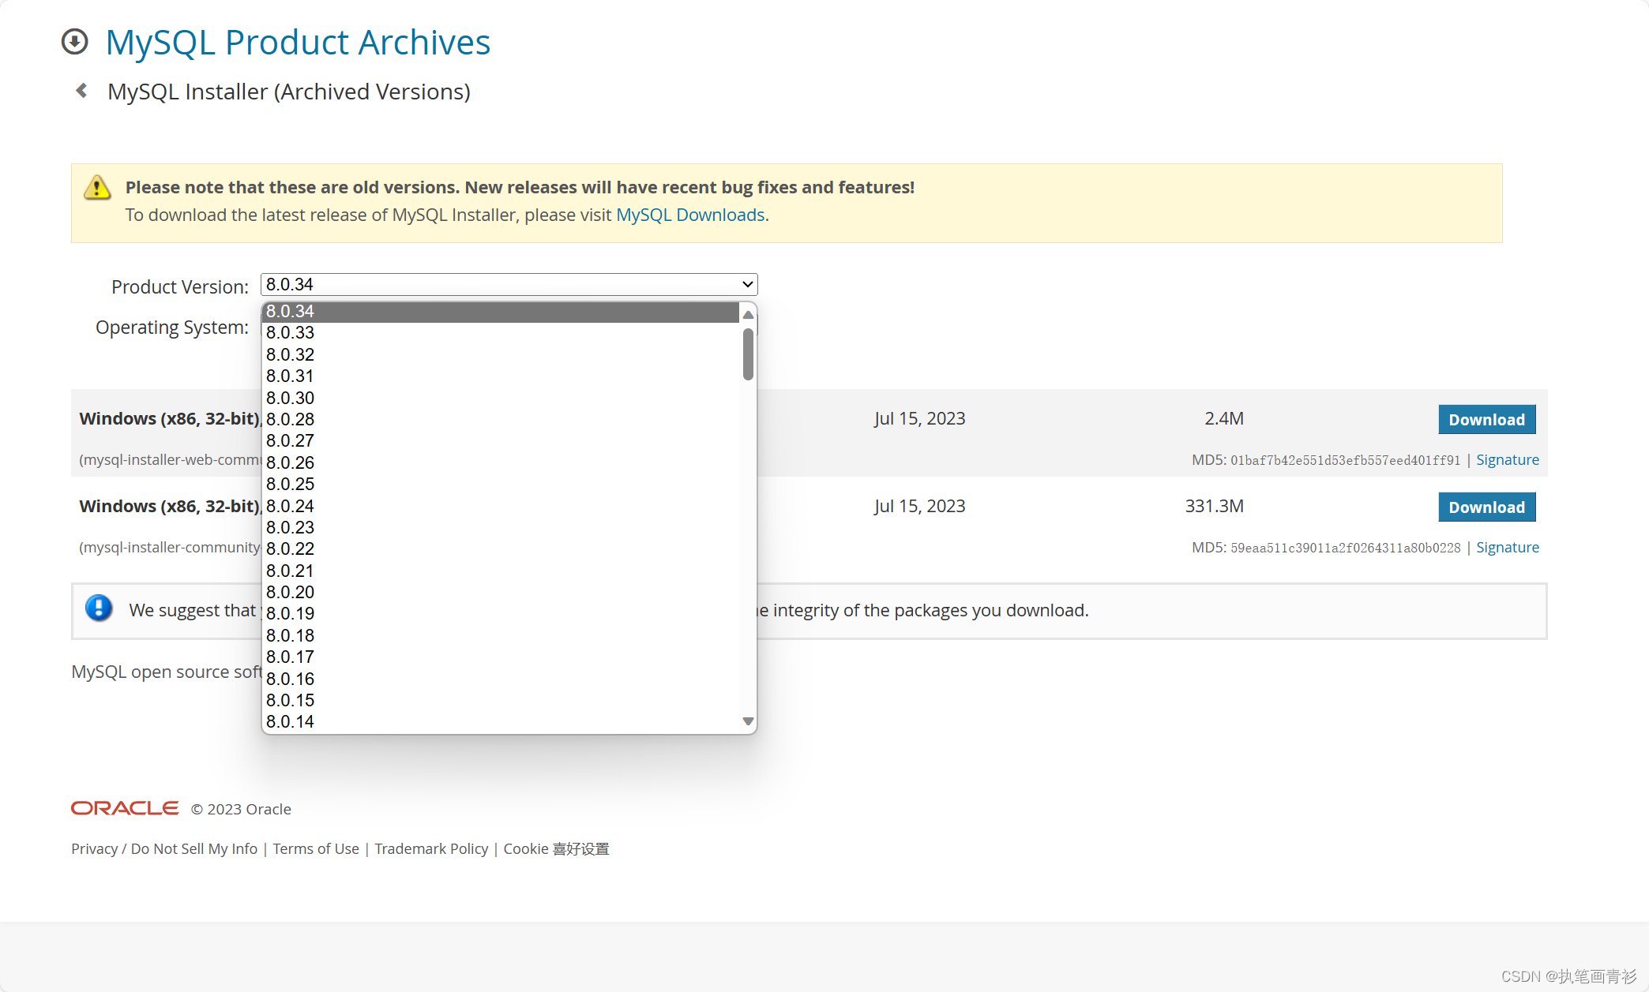This screenshot has height=992, width=1649.
Task: Click dropdown list scroll up arrow
Action: 748,315
